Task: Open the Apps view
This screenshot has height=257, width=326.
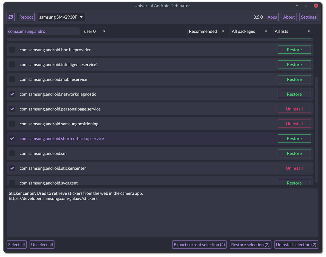Action: click(272, 17)
